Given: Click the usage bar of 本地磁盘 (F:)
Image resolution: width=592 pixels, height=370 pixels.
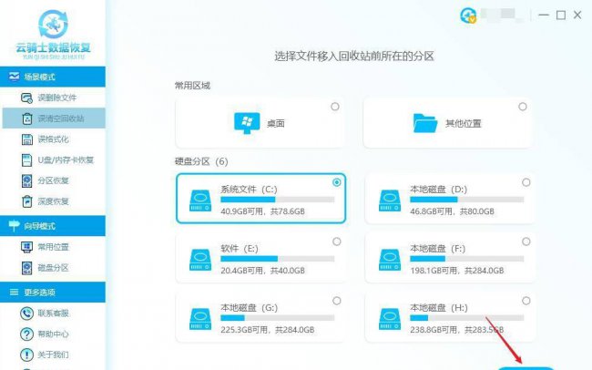Looking at the screenshot, I should [467, 259].
